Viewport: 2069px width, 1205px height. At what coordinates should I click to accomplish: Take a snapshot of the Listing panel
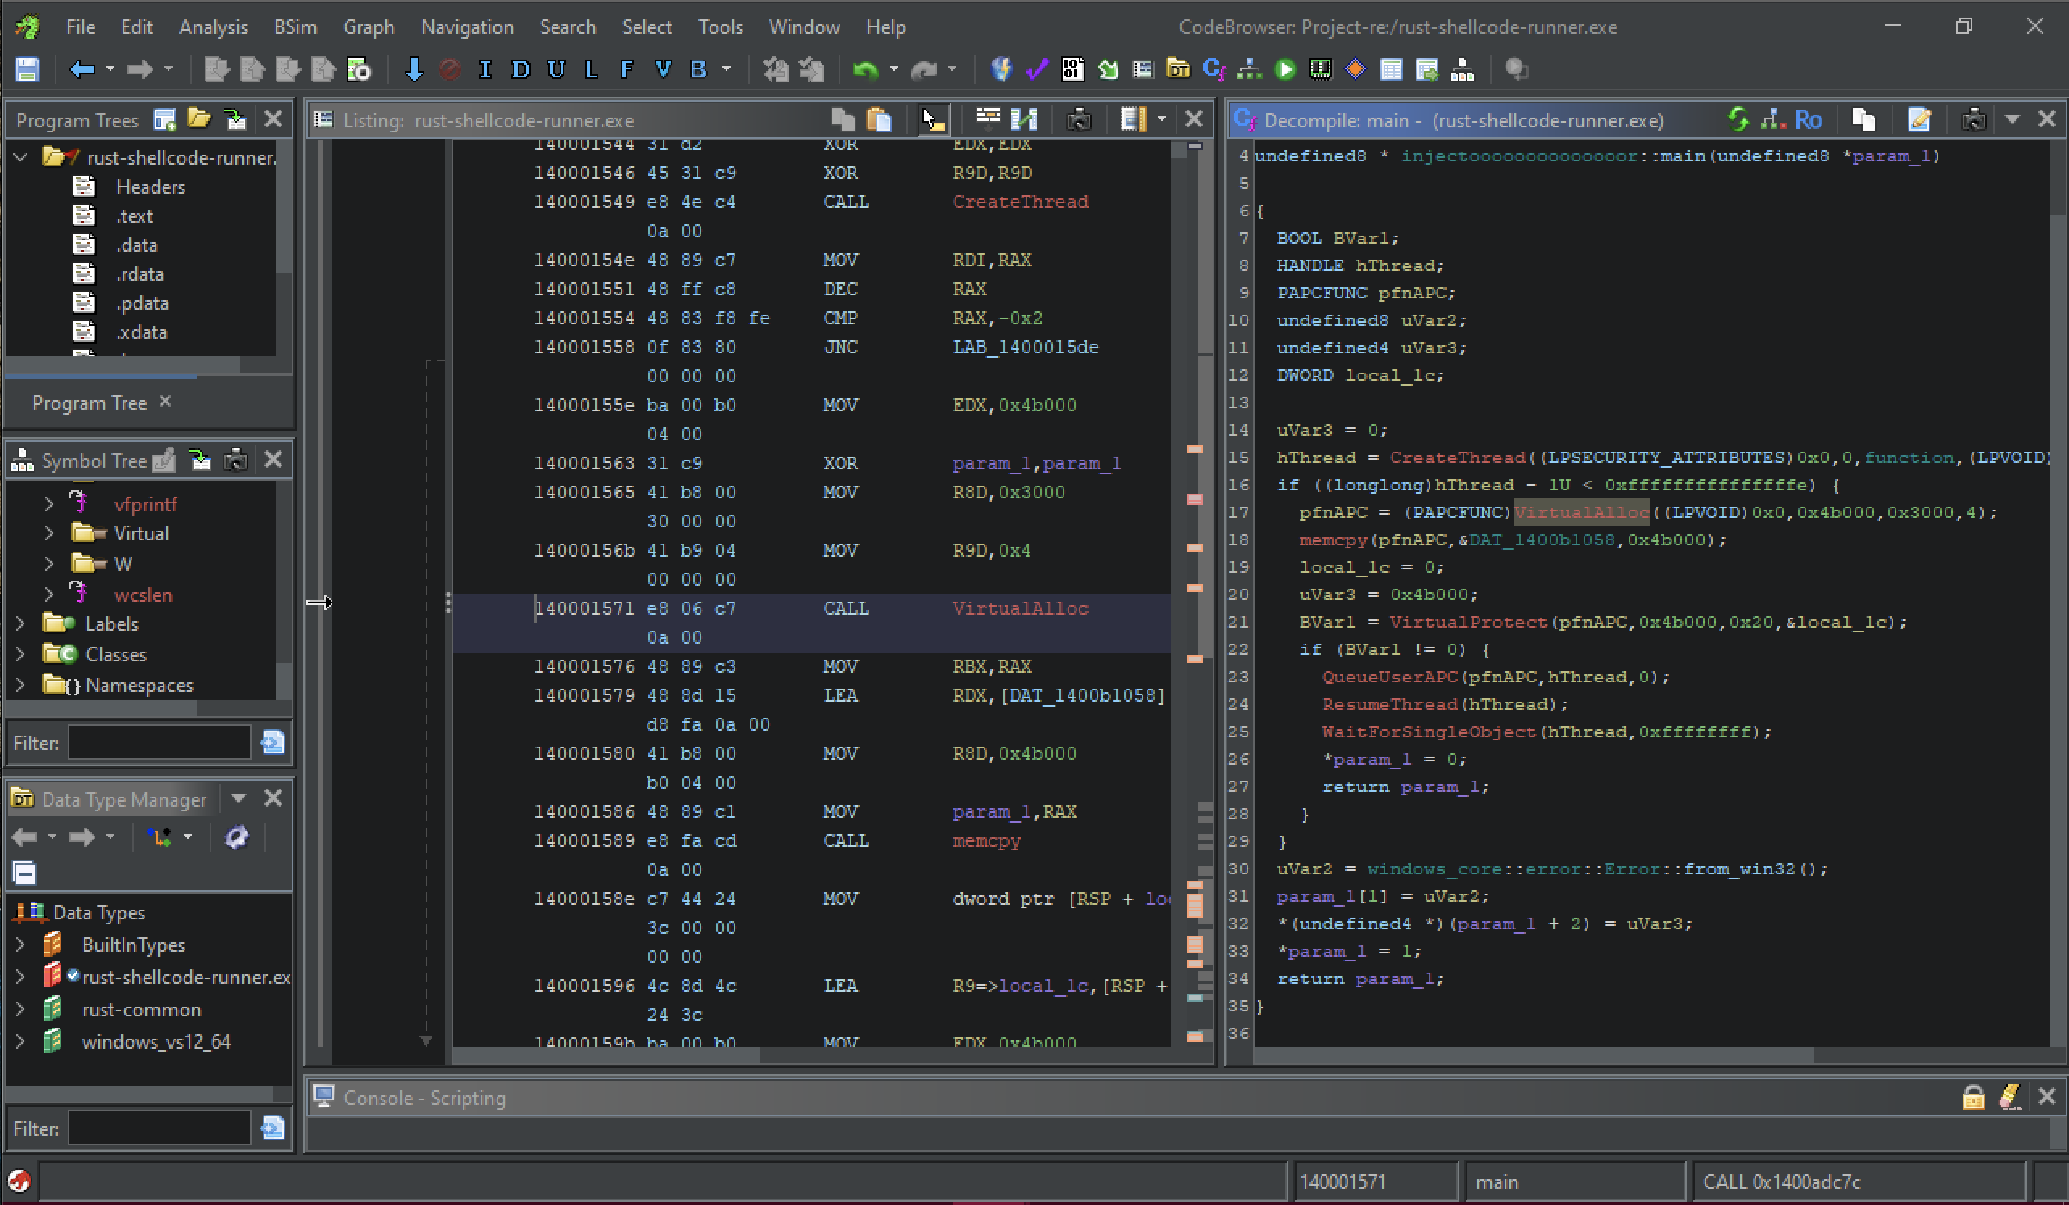click(x=1079, y=120)
